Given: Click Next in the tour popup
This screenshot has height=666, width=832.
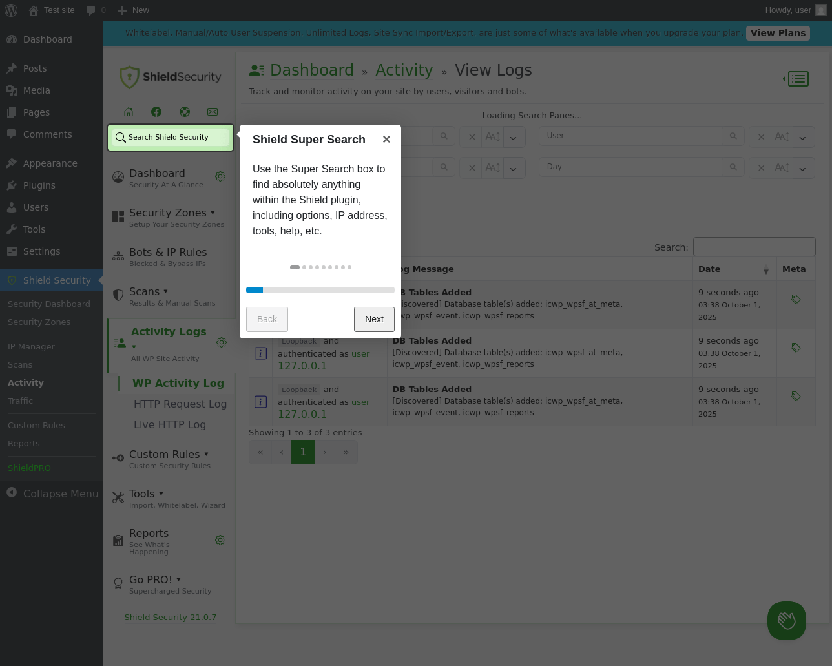Looking at the screenshot, I should 374,319.
